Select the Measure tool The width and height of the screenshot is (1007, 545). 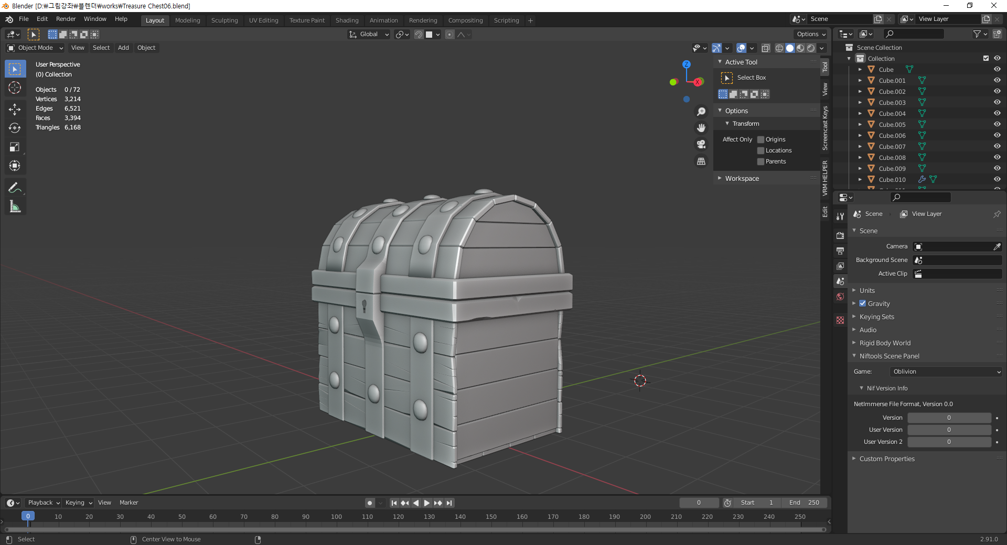[x=15, y=207]
